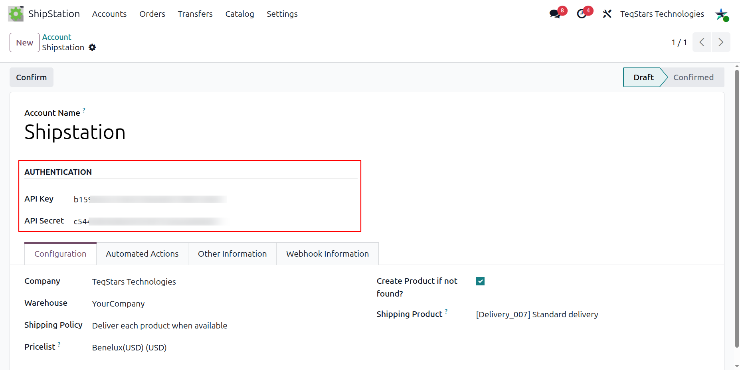Go to the next record arrow
The height and width of the screenshot is (370, 740).
(721, 42)
